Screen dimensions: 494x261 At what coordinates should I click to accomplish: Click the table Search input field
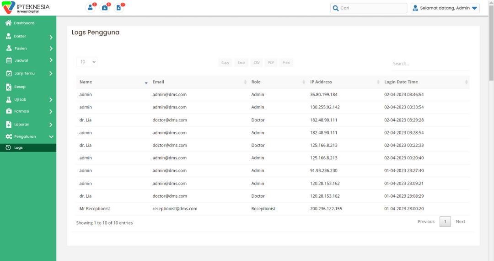point(430,64)
